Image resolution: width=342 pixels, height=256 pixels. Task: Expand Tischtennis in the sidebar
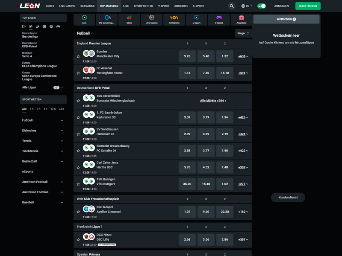point(43,151)
